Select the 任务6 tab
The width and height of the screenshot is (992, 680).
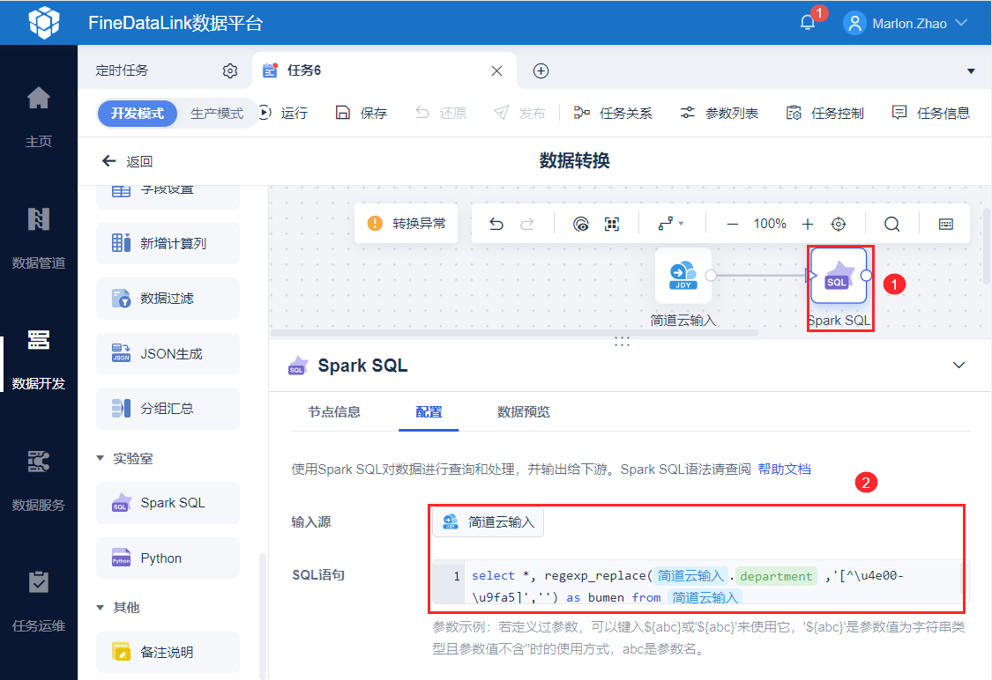point(384,70)
